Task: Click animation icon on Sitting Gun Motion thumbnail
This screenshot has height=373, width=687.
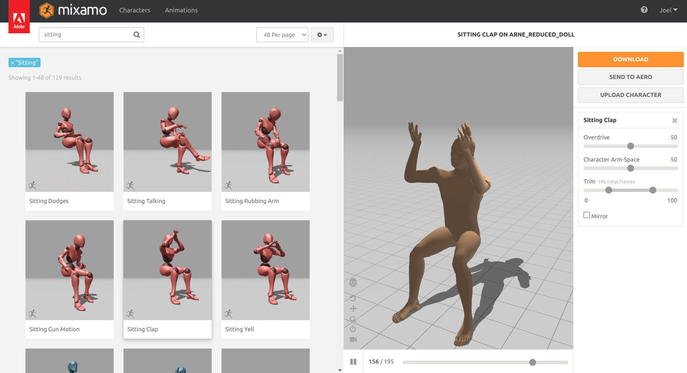Action: 32,314
